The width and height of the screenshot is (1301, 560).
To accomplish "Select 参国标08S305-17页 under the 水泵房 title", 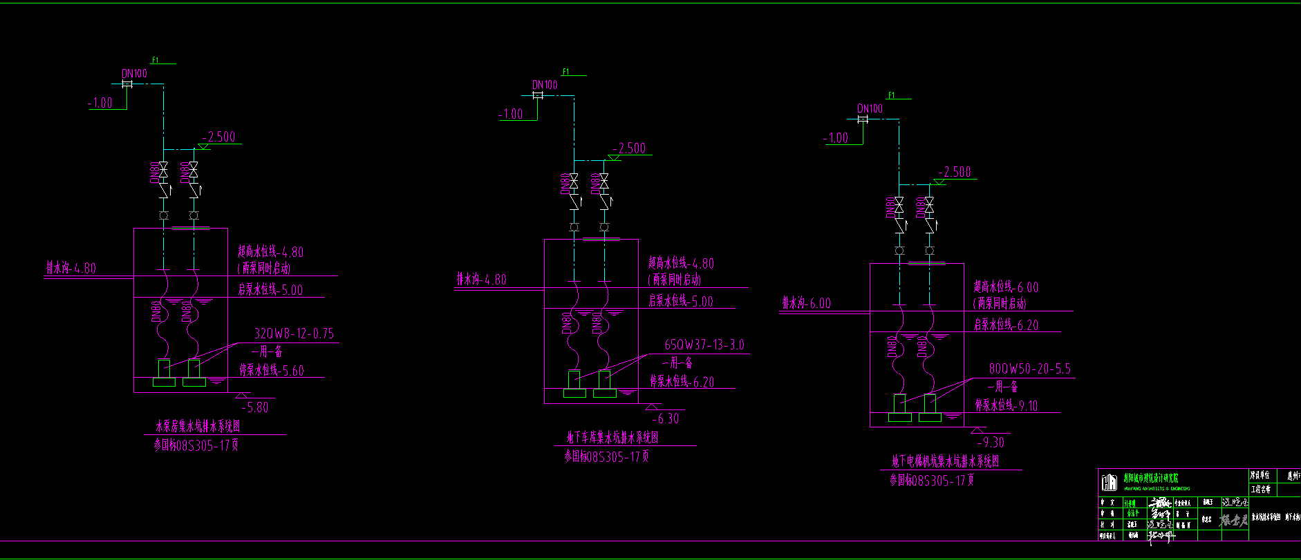I will pos(196,445).
